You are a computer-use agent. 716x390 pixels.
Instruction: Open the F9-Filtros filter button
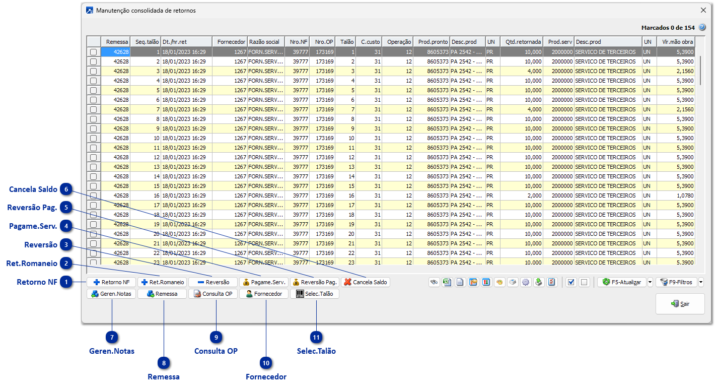point(676,282)
